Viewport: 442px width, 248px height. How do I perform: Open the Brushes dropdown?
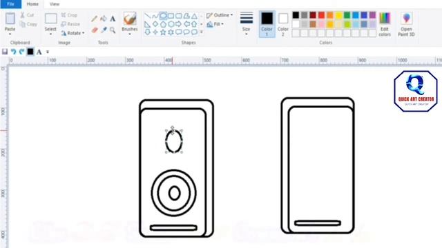130,34
